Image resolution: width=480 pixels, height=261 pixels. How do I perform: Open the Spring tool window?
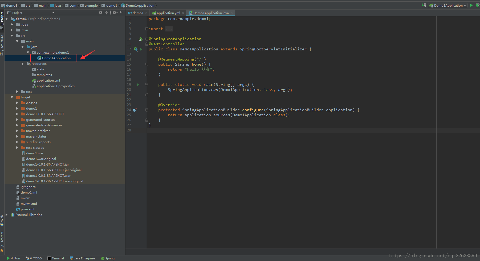[x=108, y=258]
